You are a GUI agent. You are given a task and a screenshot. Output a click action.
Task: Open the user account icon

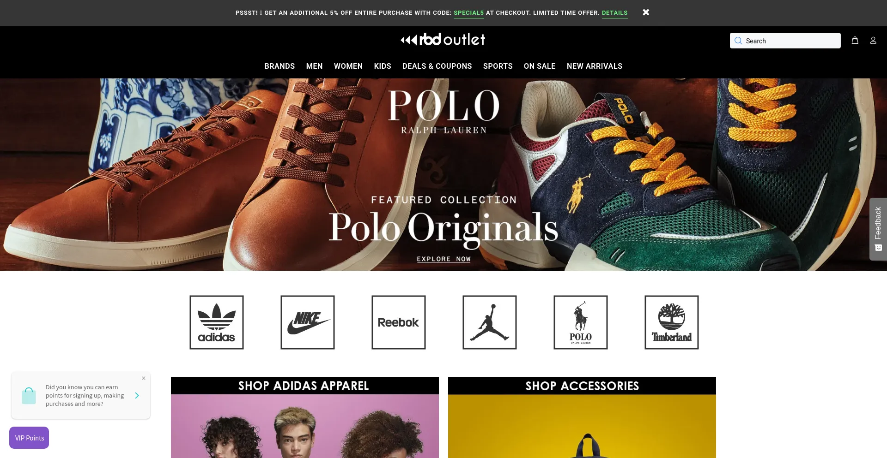(x=873, y=41)
